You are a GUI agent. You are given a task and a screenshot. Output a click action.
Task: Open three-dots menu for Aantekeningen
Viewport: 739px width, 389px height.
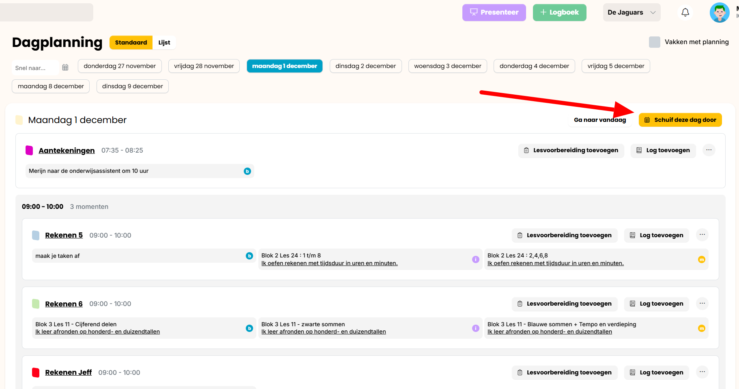709,150
